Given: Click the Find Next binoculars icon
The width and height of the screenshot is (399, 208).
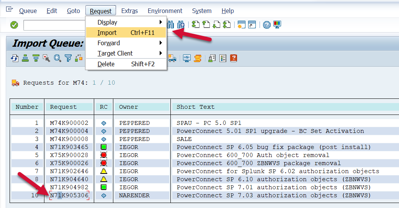Looking at the screenshot, I should (181, 25).
